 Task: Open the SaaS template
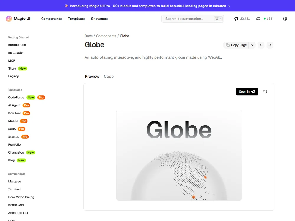coord(12,129)
